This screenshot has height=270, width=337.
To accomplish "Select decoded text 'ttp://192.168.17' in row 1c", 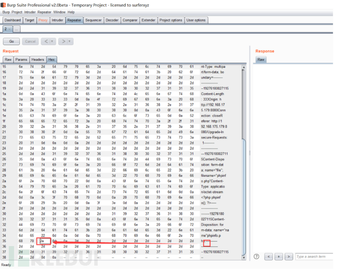I will [213, 105].
